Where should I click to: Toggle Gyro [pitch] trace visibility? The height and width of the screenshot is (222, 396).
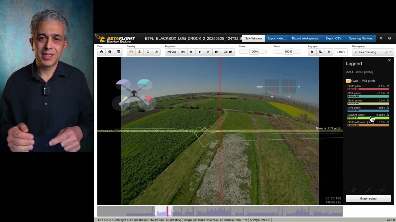(x=354, y=108)
